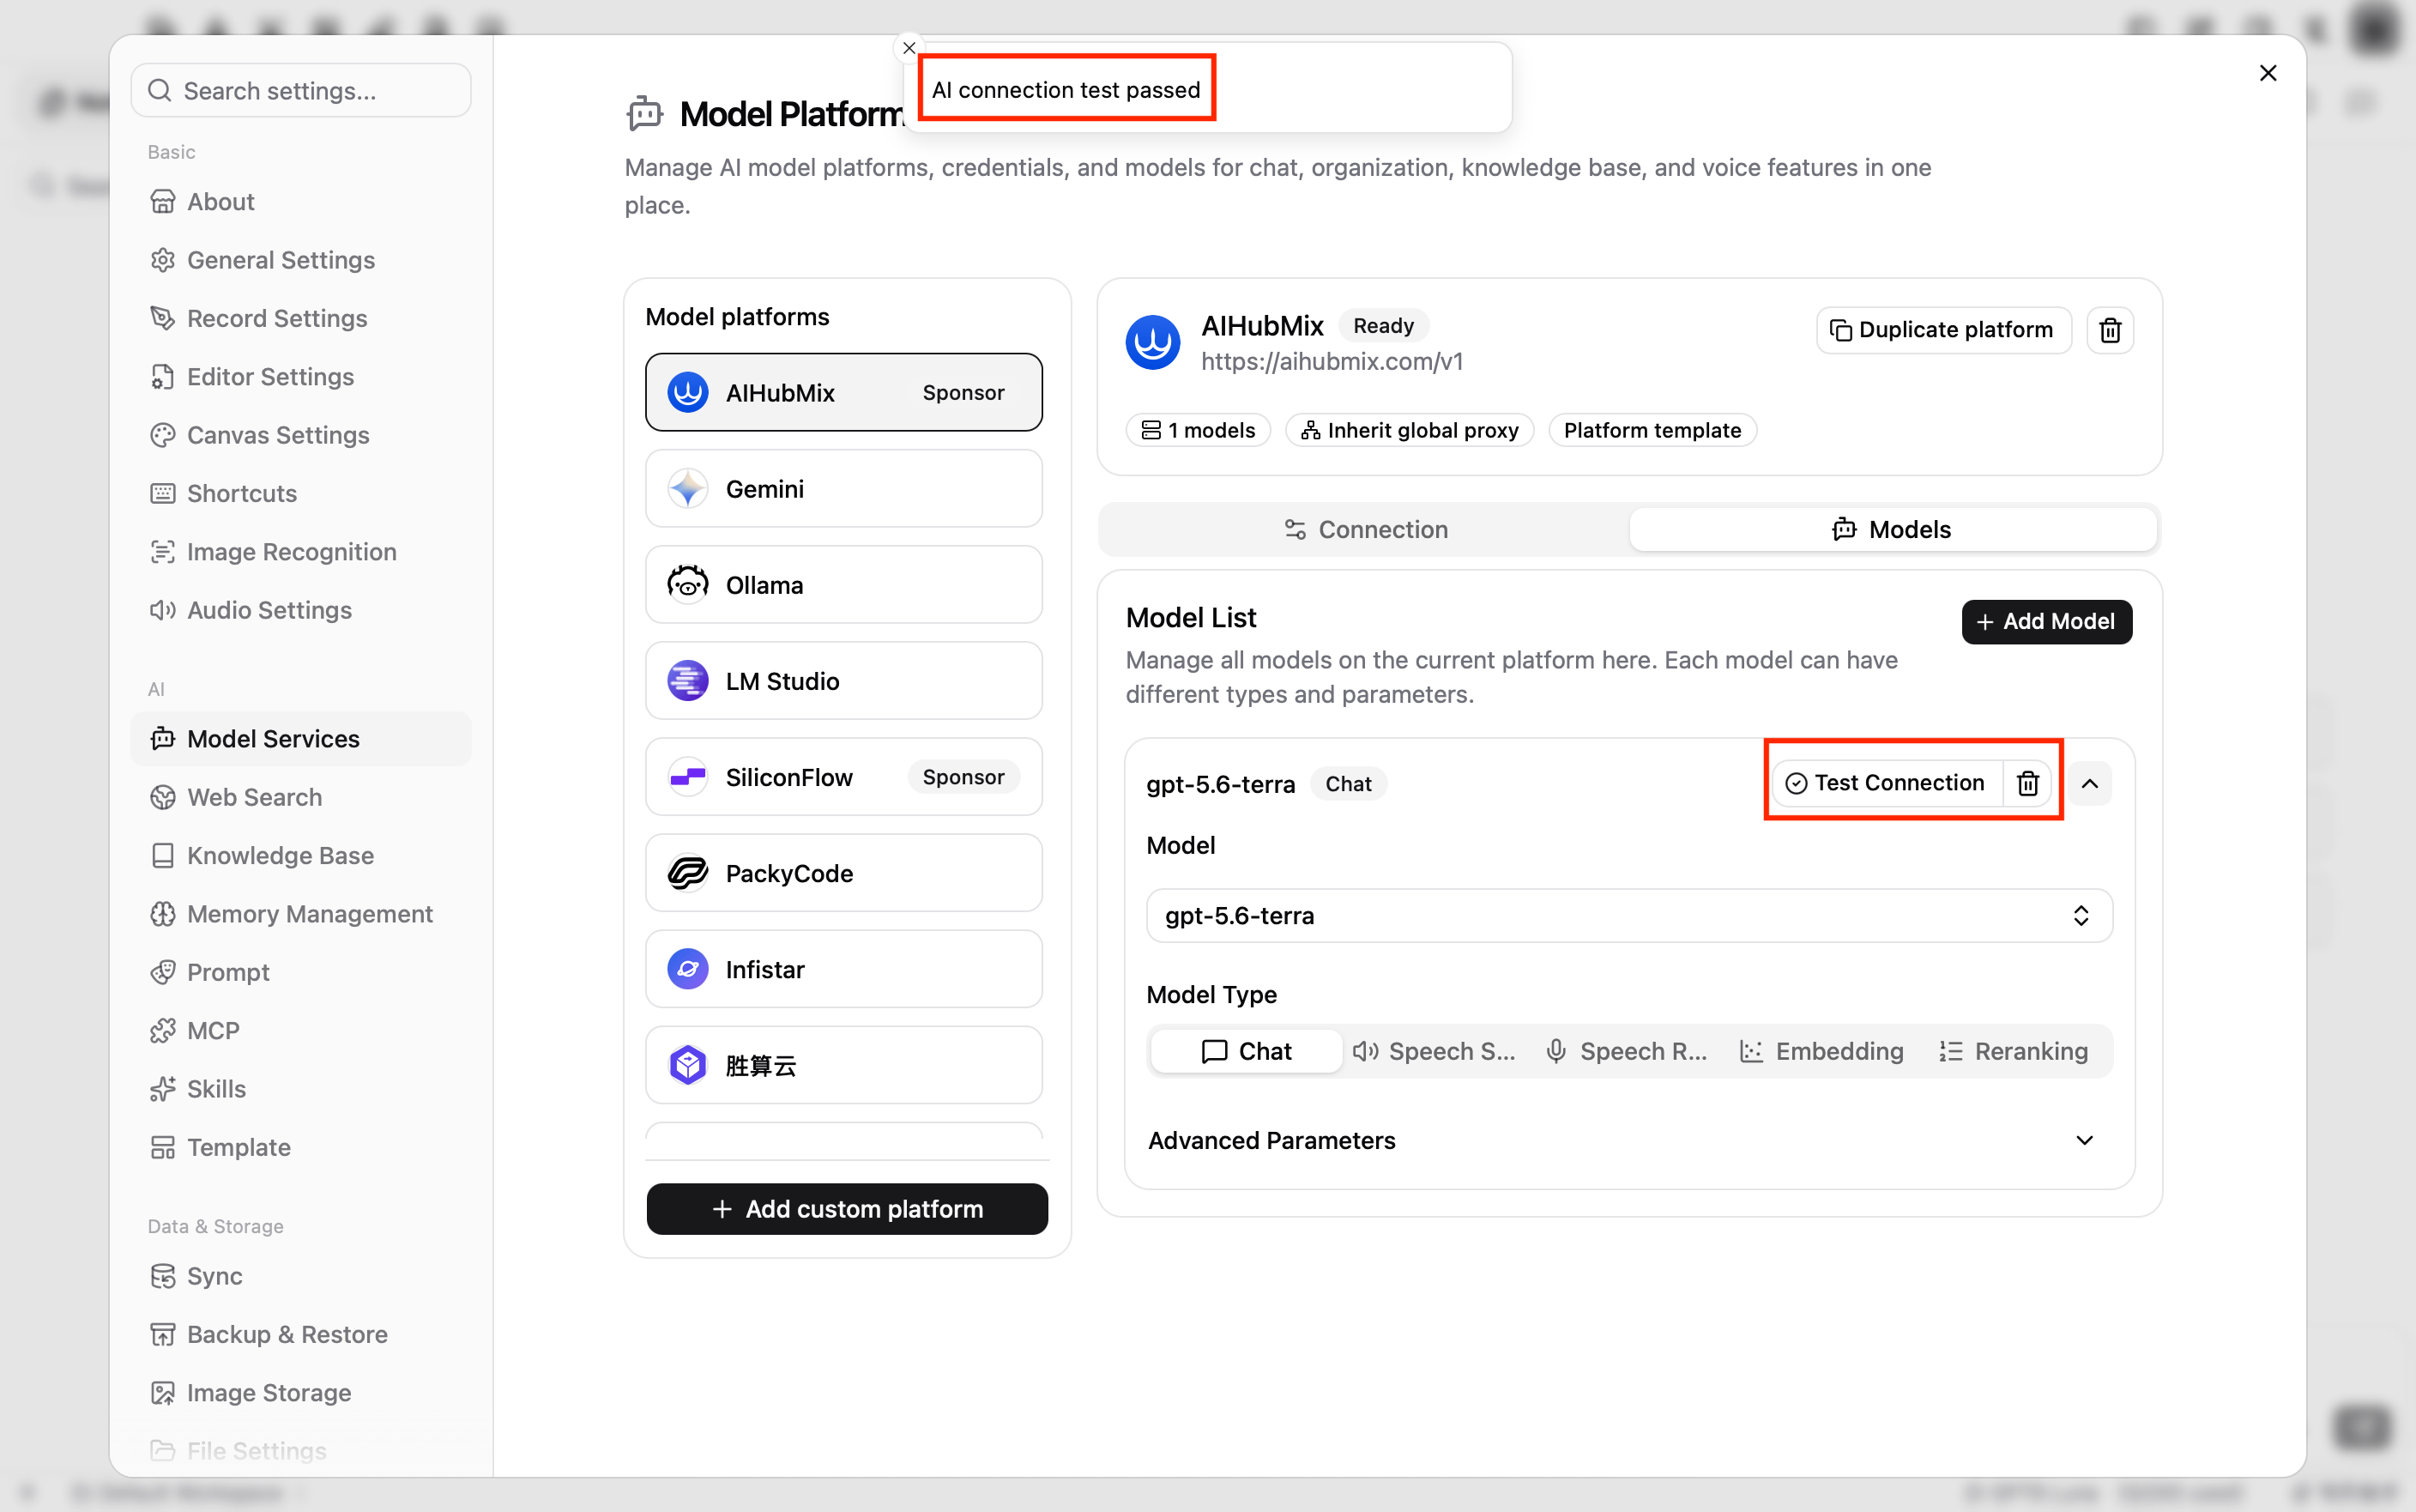Viewport: 2416px width, 1512px height.
Task: Choose Embedding model type
Action: 1821,1051
